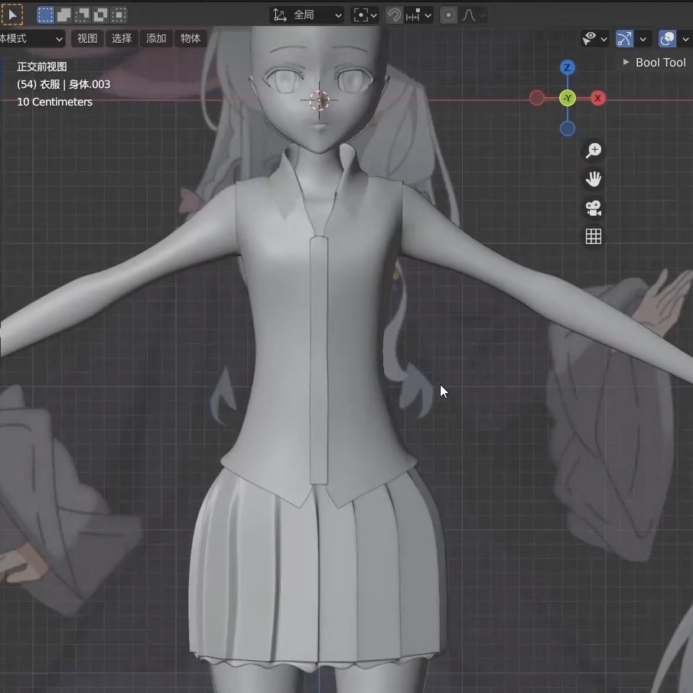Click the negative X axis gizmo circle

537,98
